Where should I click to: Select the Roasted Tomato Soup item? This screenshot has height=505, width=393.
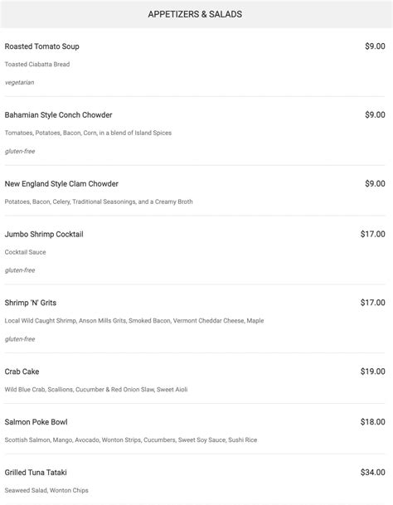tap(42, 46)
